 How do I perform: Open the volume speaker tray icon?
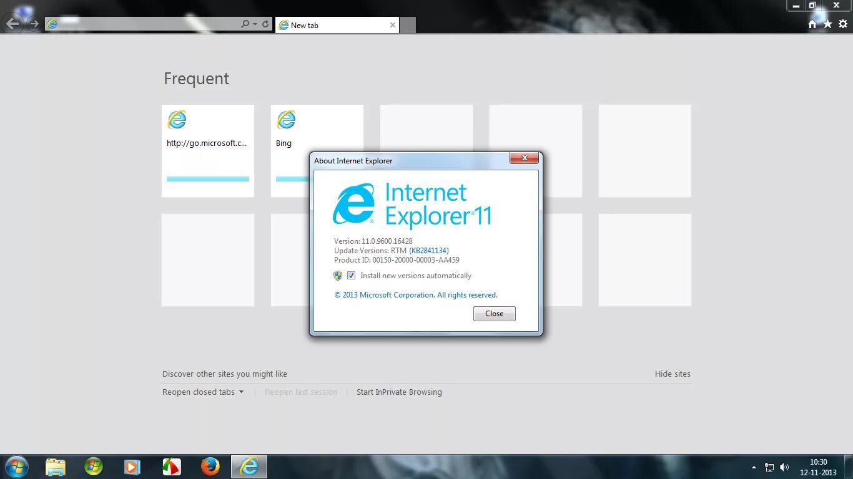click(x=784, y=467)
